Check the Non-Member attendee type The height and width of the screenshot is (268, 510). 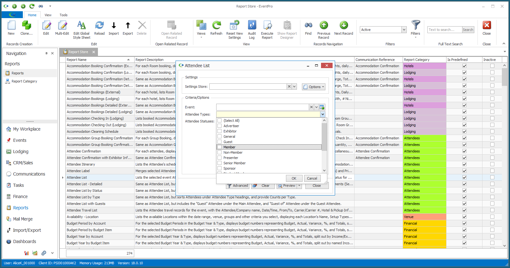click(x=220, y=152)
